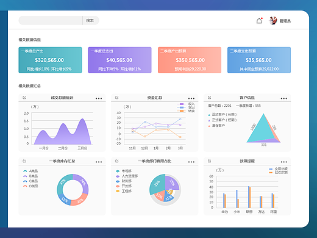Open more options on 一季度部门费用占比 panel
The width and height of the screenshot is (317, 238).
pos(191,162)
